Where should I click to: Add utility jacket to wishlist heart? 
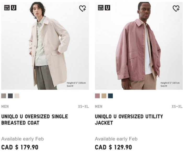tap(176, 8)
